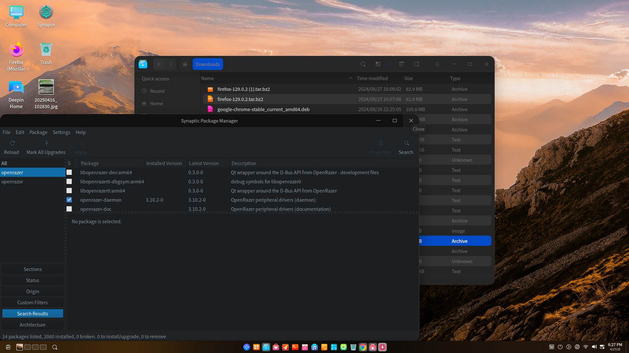Open 20250416_102830.jpg desktop thumbnail
Image resolution: width=629 pixels, height=353 pixels.
46,94
